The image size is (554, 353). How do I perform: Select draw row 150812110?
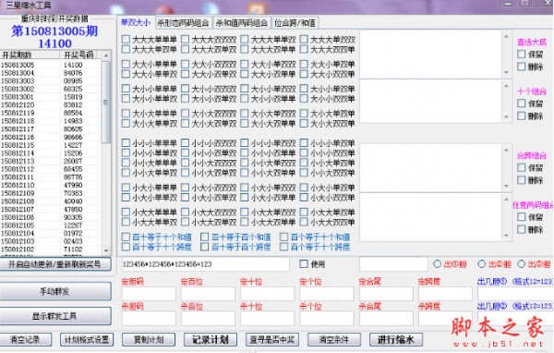(x=50, y=185)
